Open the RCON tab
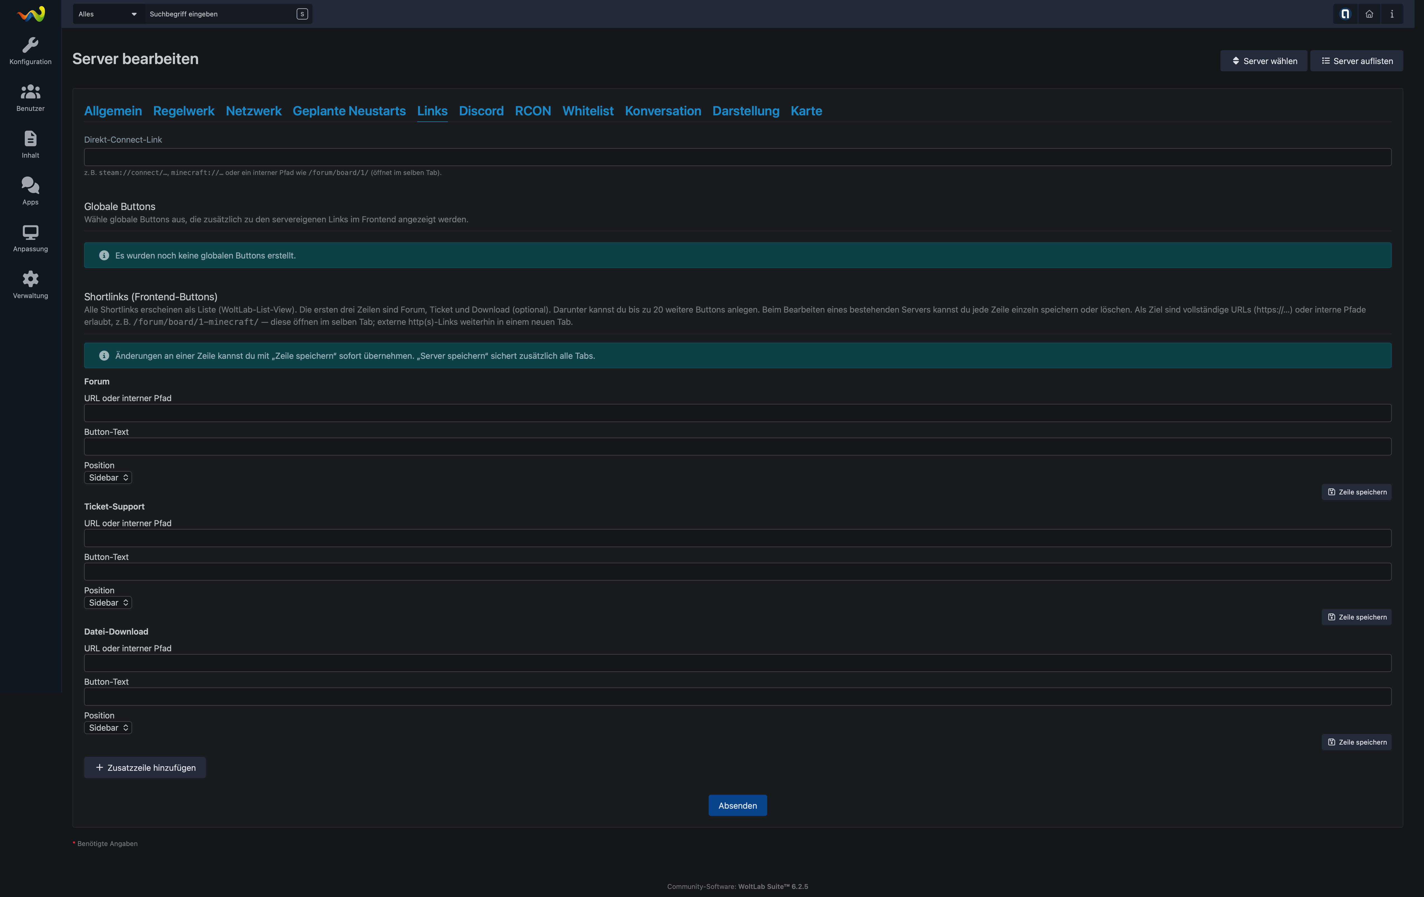 click(x=533, y=111)
